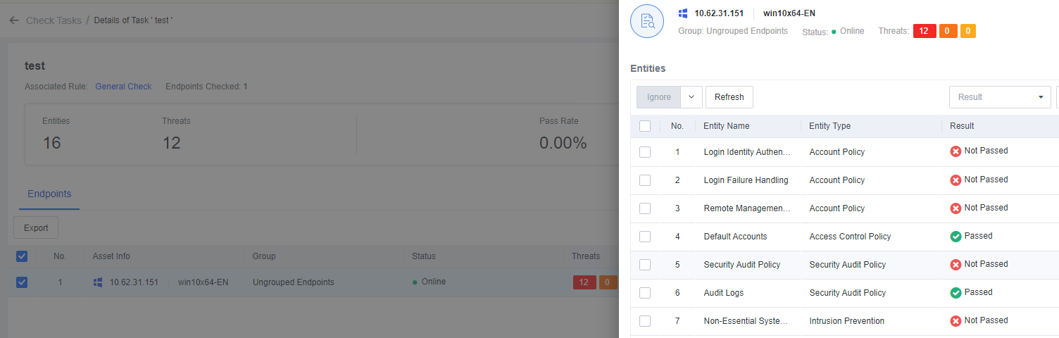The height and width of the screenshot is (338, 1059).
Task: Click the Windows icon in the endpoints table row
Action: (x=98, y=282)
